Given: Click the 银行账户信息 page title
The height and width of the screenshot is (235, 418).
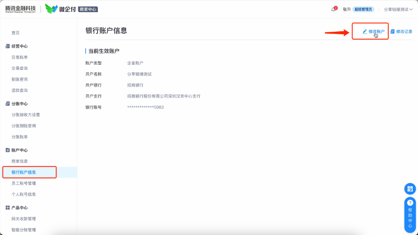Looking at the screenshot, I should pos(106,30).
